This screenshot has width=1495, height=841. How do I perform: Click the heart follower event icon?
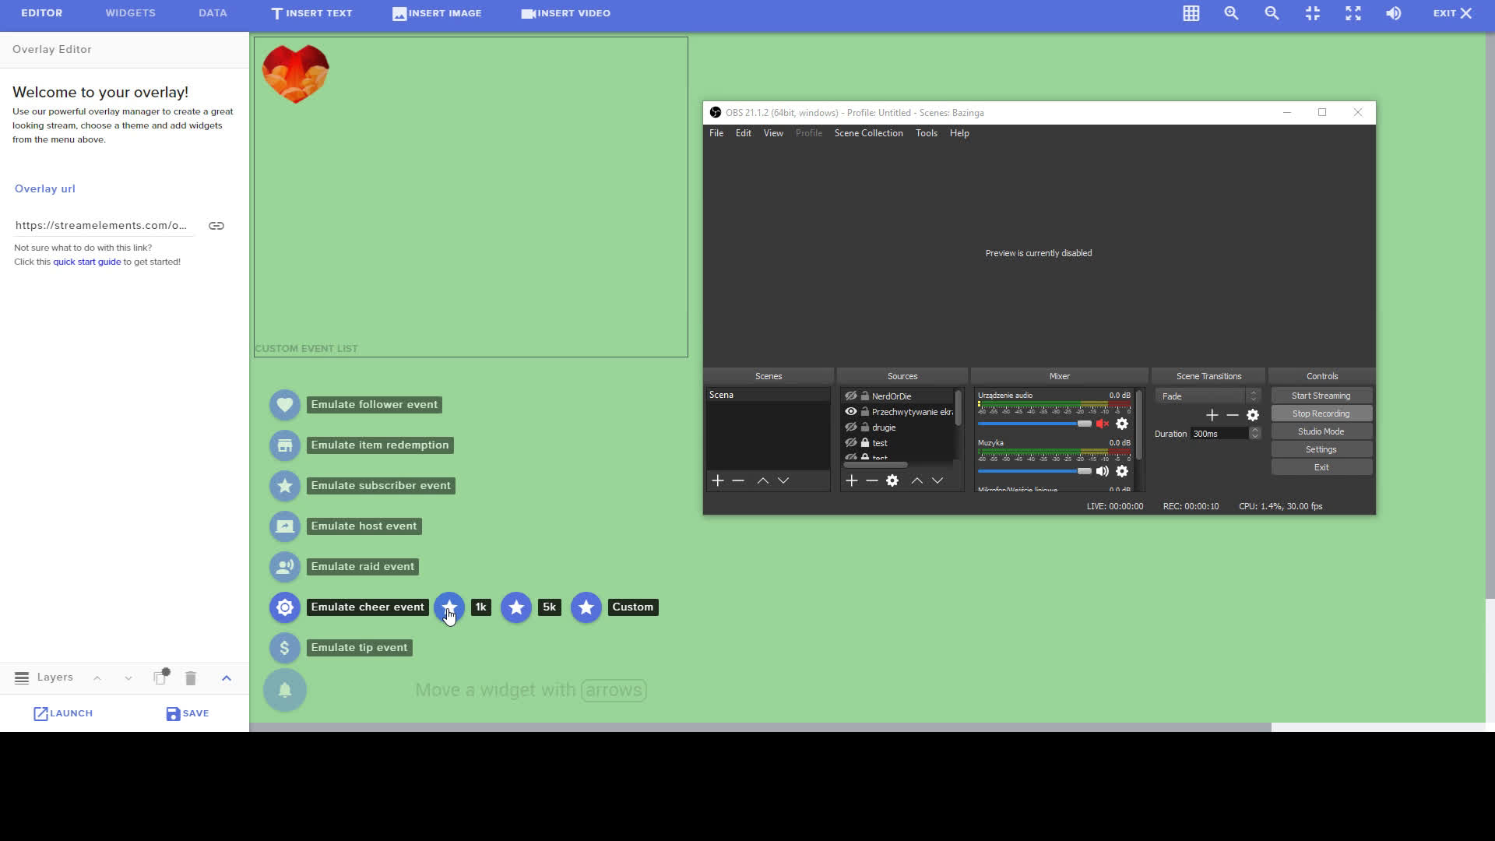[285, 405]
